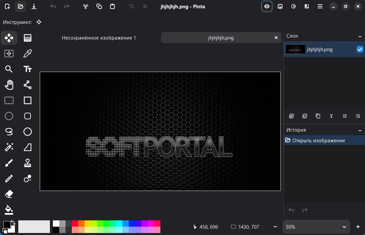Click history panel undo arrow
Screen dimensions: 365x235
click(x=291, y=210)
